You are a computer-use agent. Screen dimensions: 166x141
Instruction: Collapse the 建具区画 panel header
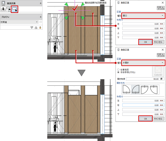click(x=40, y=3)
